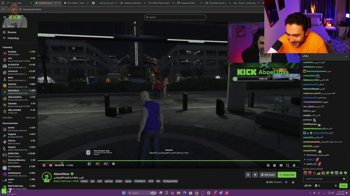Click Gift Subs button
The width and height of the screenshot is (350, 196).
click(267, 175)
